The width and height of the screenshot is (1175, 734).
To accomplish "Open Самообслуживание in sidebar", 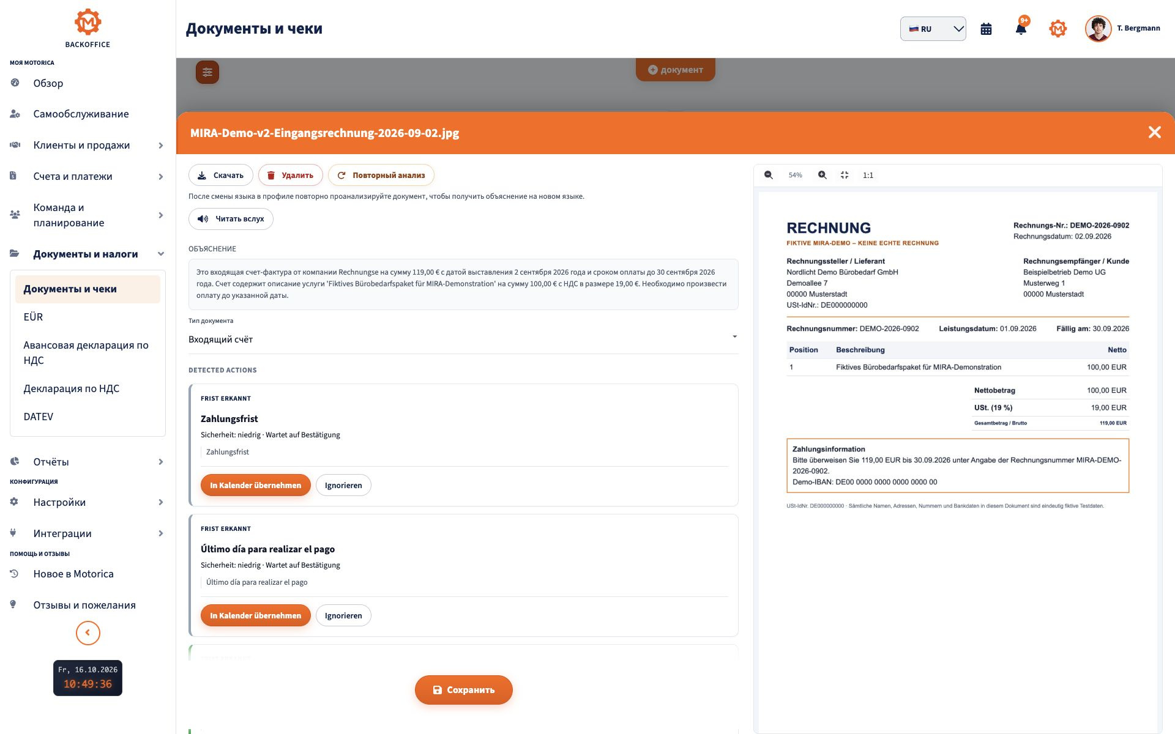I will tap(88, 114).
